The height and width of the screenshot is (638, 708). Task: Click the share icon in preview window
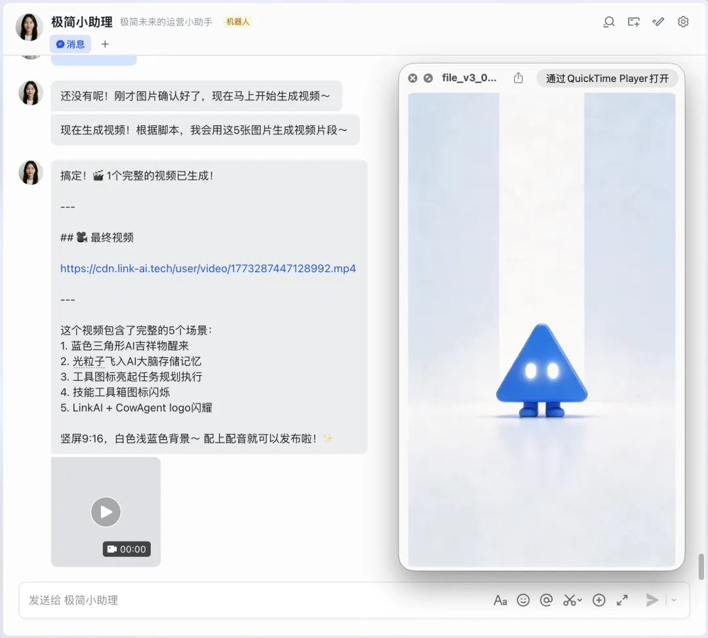pos(519,78)
